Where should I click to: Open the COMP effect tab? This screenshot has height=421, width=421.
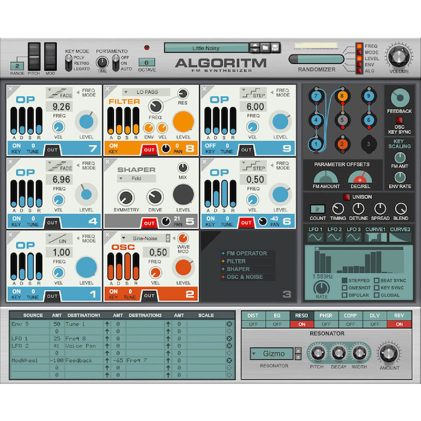[350, 315]
